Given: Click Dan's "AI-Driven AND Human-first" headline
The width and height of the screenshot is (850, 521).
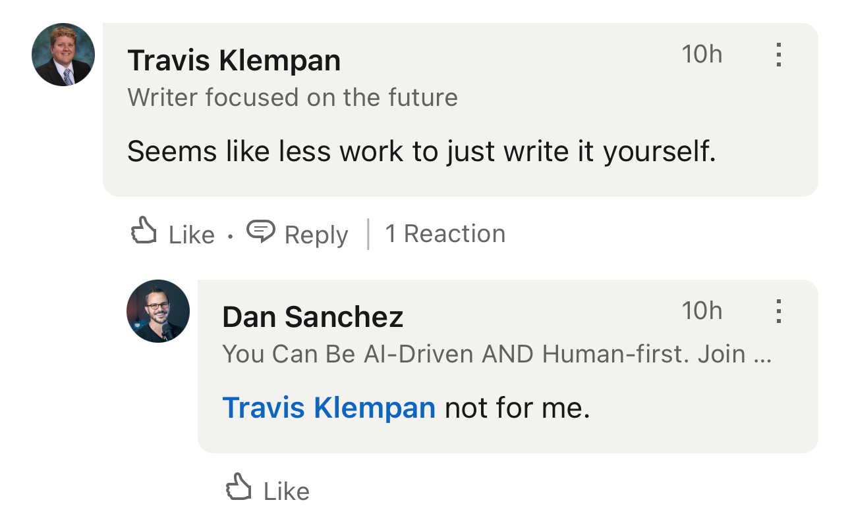Looking at the screenshot, I should (x=496, y=355).
